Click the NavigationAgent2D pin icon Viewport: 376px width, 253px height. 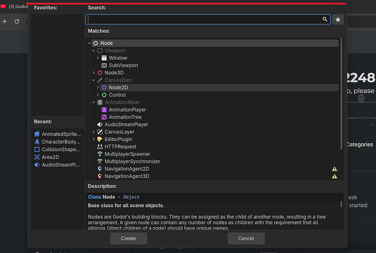100,169
